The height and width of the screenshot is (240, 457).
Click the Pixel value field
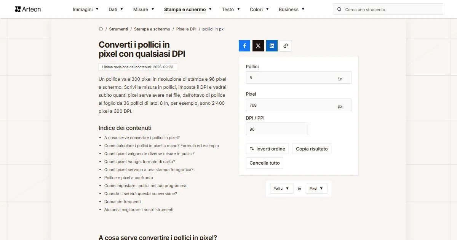pos(299,105)
